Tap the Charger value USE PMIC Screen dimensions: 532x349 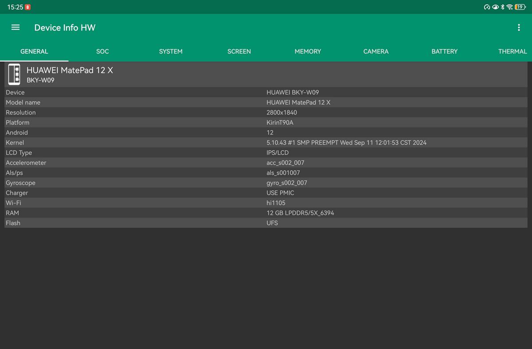280,193
